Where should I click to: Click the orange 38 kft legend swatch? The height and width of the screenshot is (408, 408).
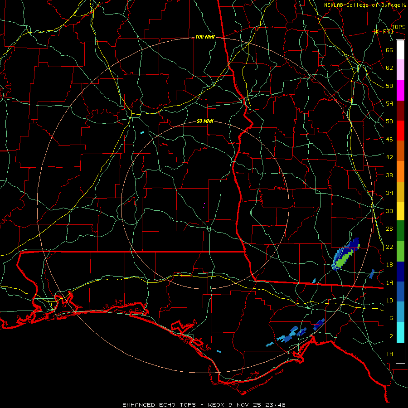point(400,171)
